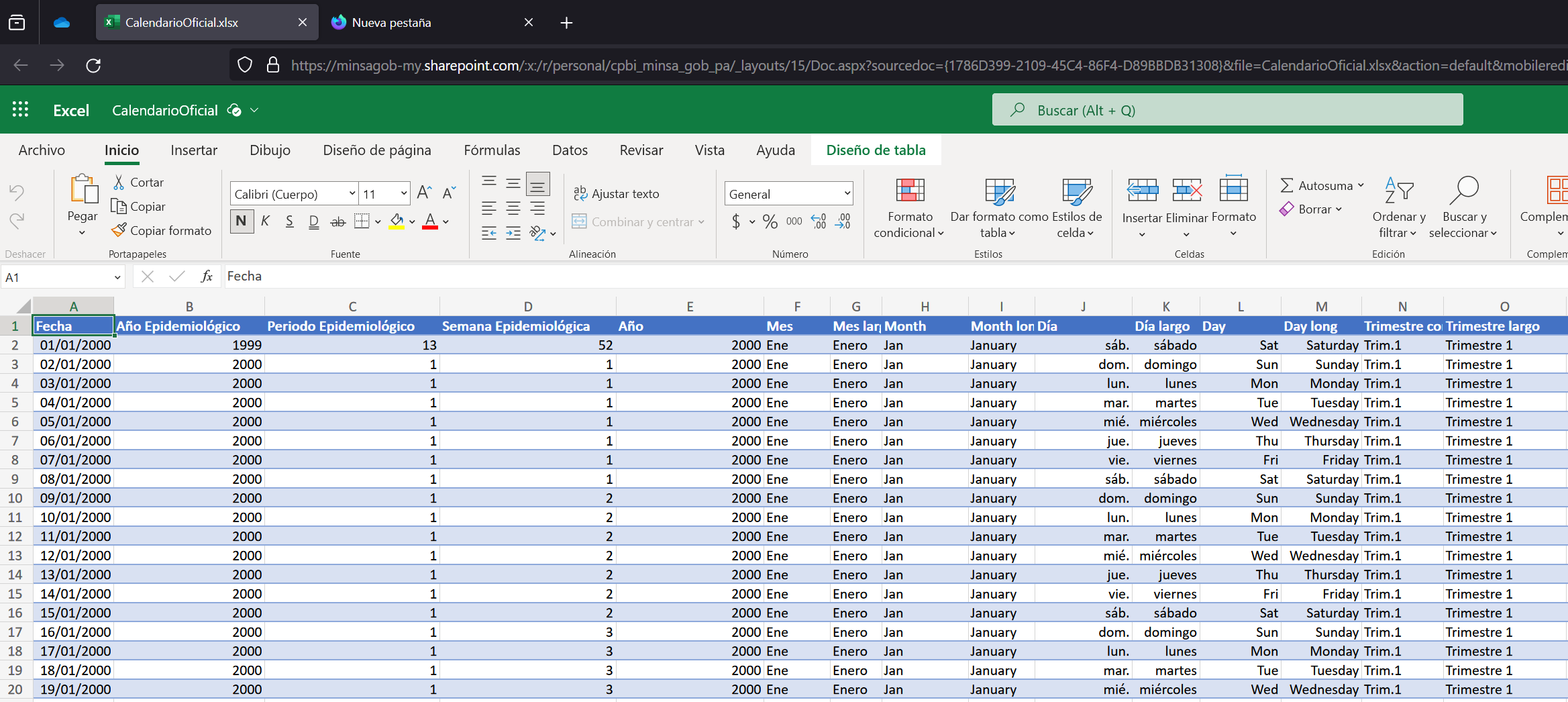The height and width of the screenshot is (702, 1568).
Task: Decrease font size with smaller A icon
Action: pos(450,193)
